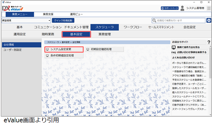Image resolution: width=212 pixels, height=128 pixels.
Task: Switch to the 業務支援 tab
Action: 48,14
